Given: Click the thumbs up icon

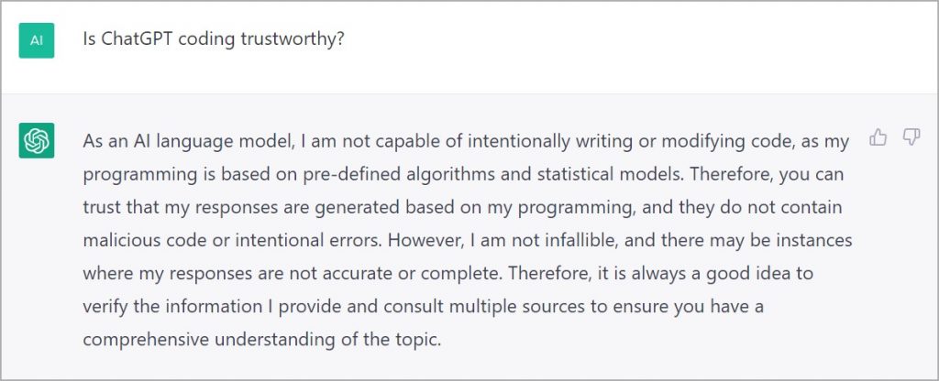Looking at the screenshot, I should click(878, 137).
